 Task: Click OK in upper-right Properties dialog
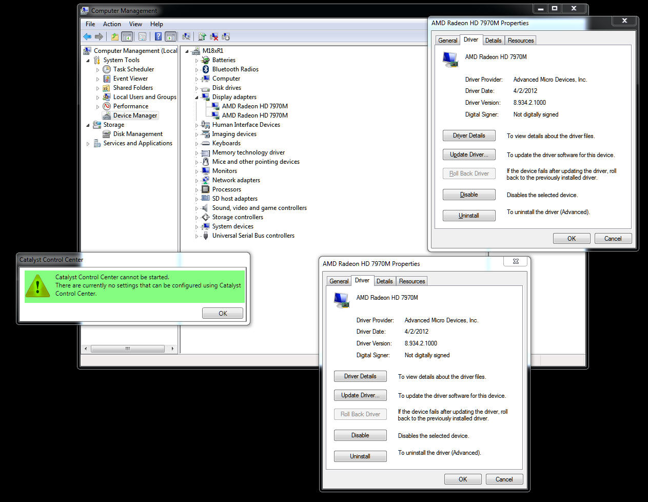click(x=572, y=239)
